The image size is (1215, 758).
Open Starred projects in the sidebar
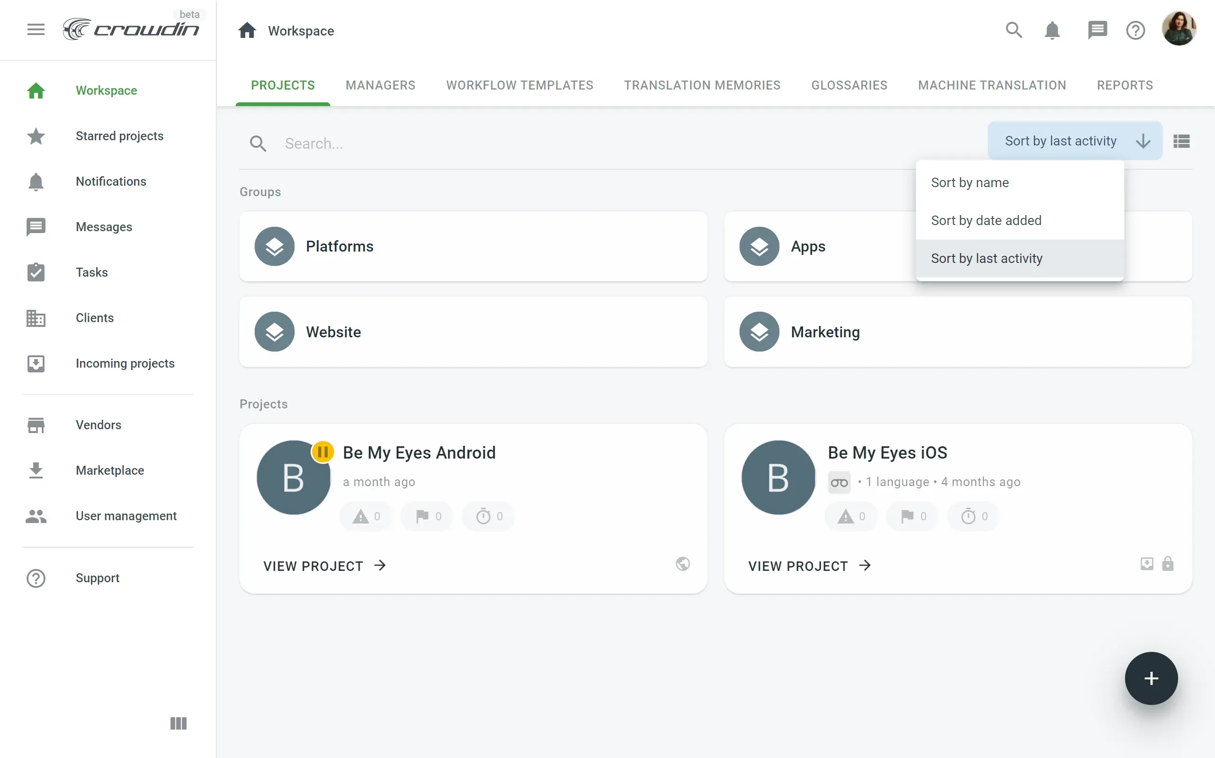[119, 136]
